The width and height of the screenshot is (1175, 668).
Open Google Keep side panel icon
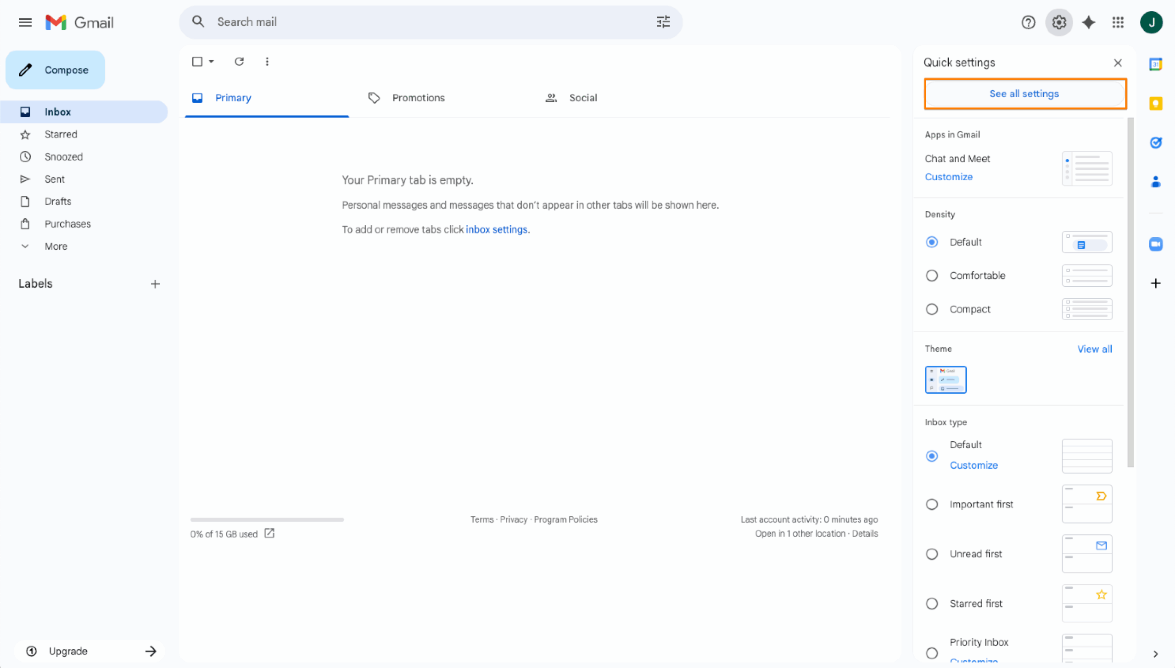click(1156, 104)
